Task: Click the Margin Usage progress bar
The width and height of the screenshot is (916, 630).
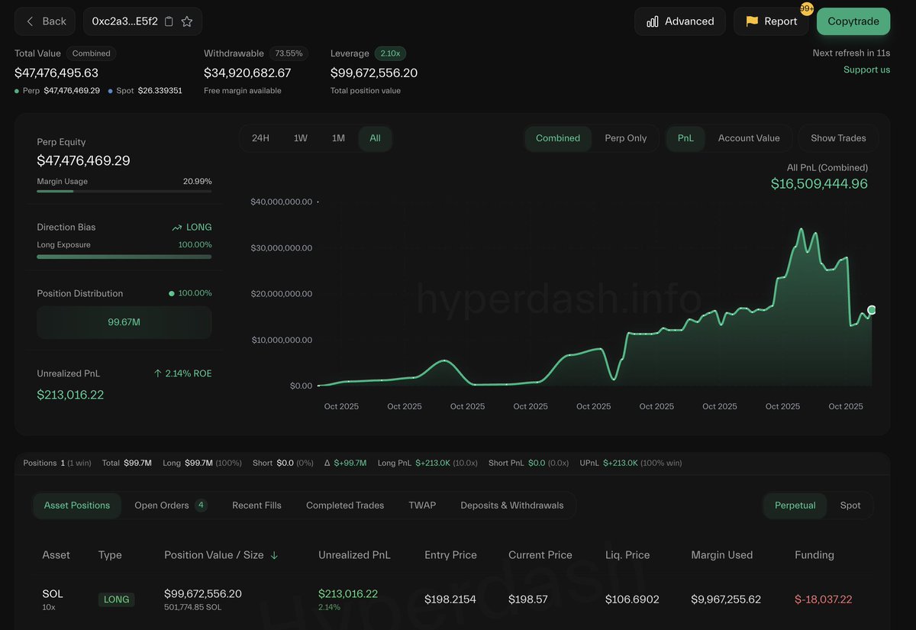Action: [x=124, y=191]
